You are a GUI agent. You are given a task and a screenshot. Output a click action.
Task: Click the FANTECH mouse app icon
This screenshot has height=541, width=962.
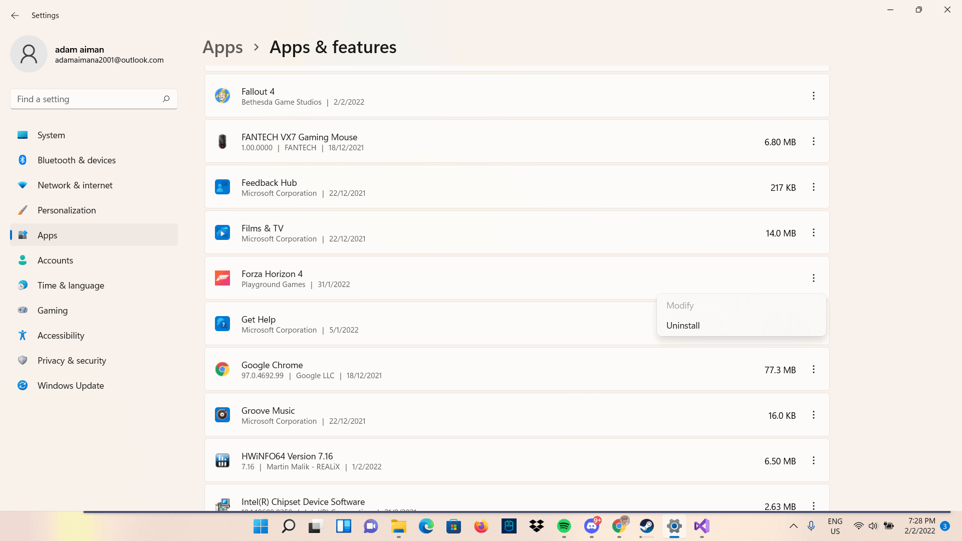pyautogui.click(x=222, y=141)
